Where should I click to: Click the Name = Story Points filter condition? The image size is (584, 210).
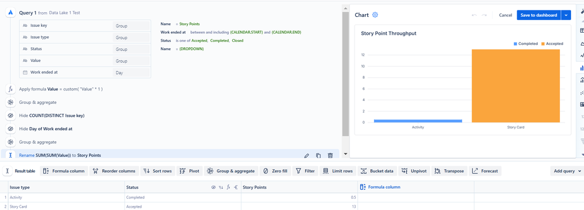click(180, 24)
